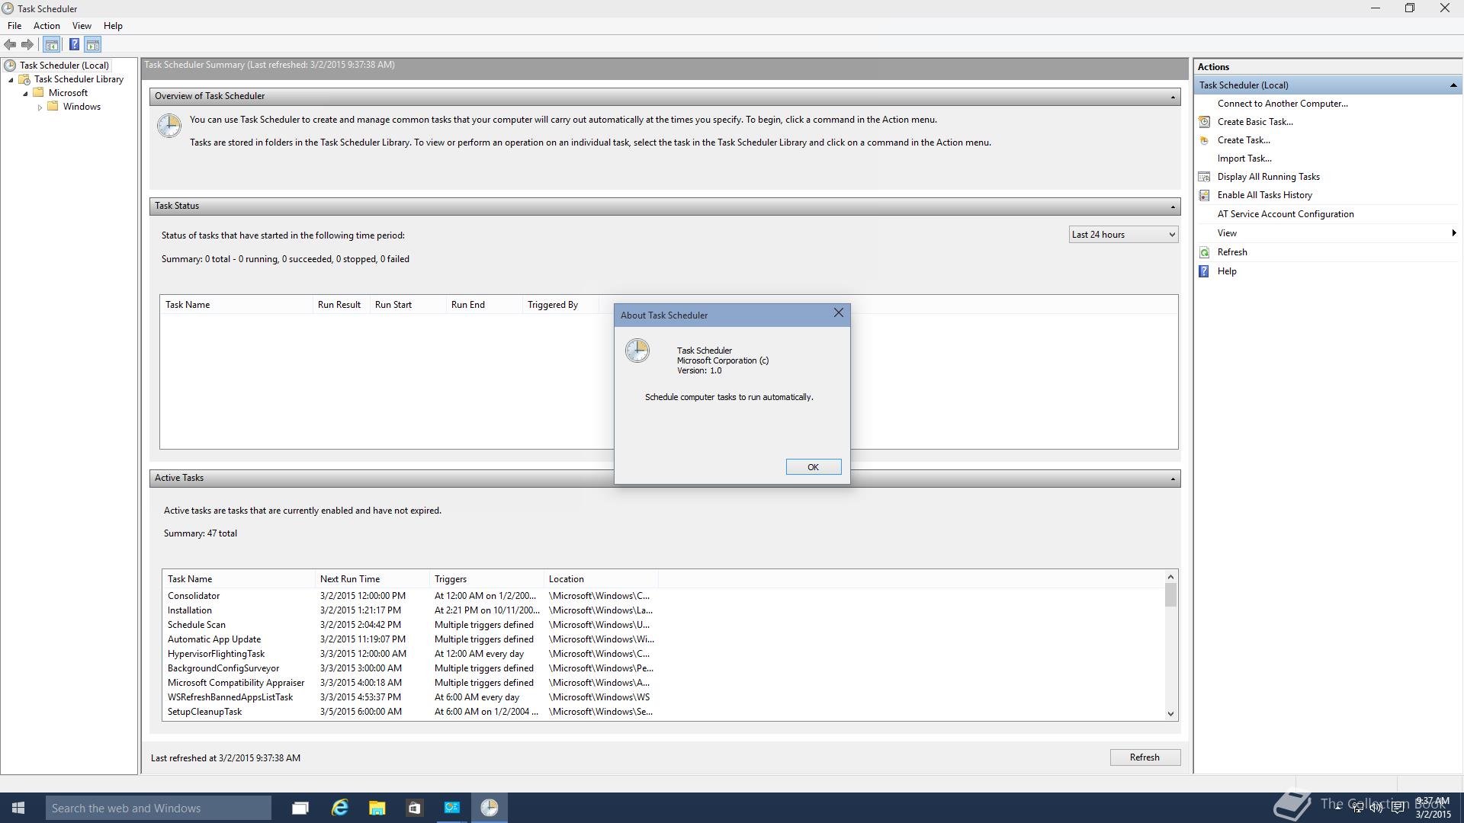Click the clock icon in About dialog
This screenshot has height=823, width=1464.
coord(637,351)
